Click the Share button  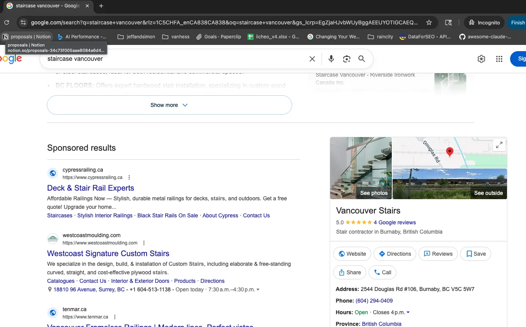(350, 272)
